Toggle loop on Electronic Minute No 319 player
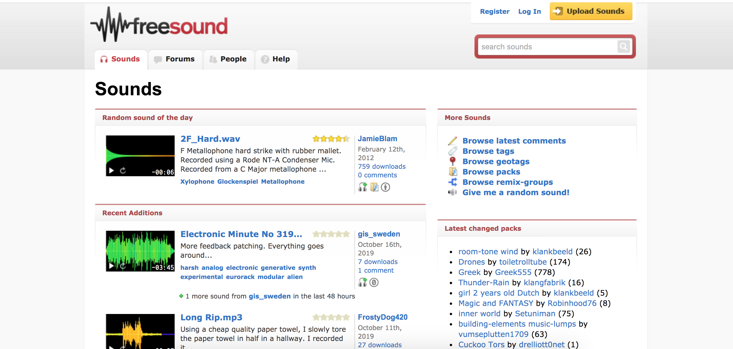The width and height of the screenshot is (733, 349). click(123, 266)
